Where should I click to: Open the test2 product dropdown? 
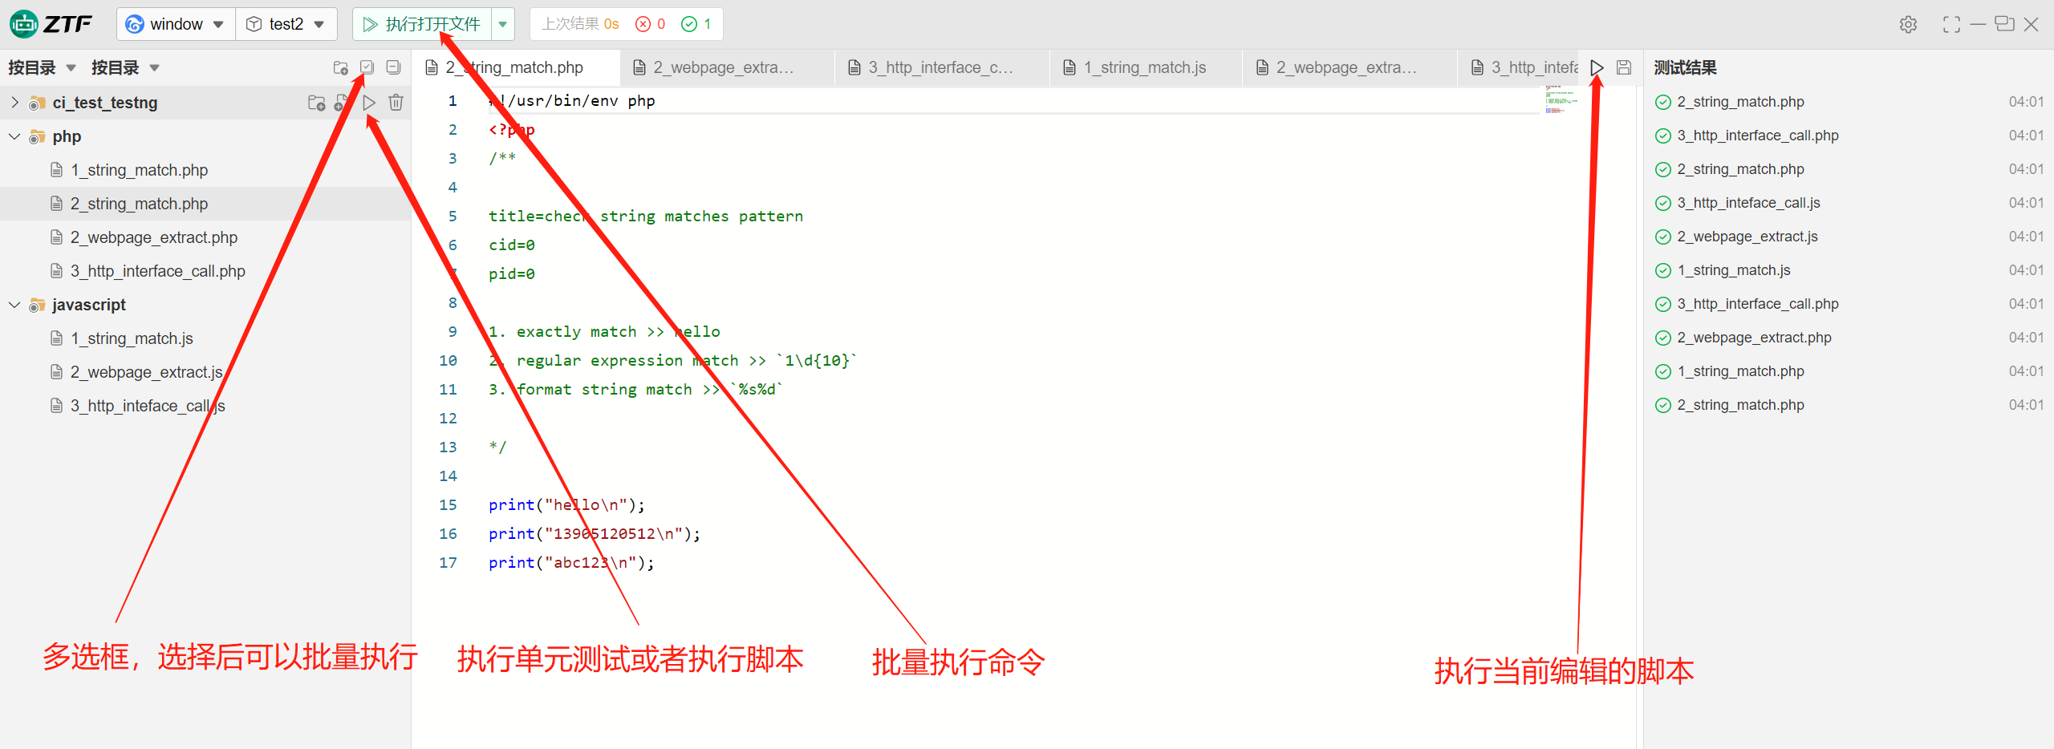(286, 24)
